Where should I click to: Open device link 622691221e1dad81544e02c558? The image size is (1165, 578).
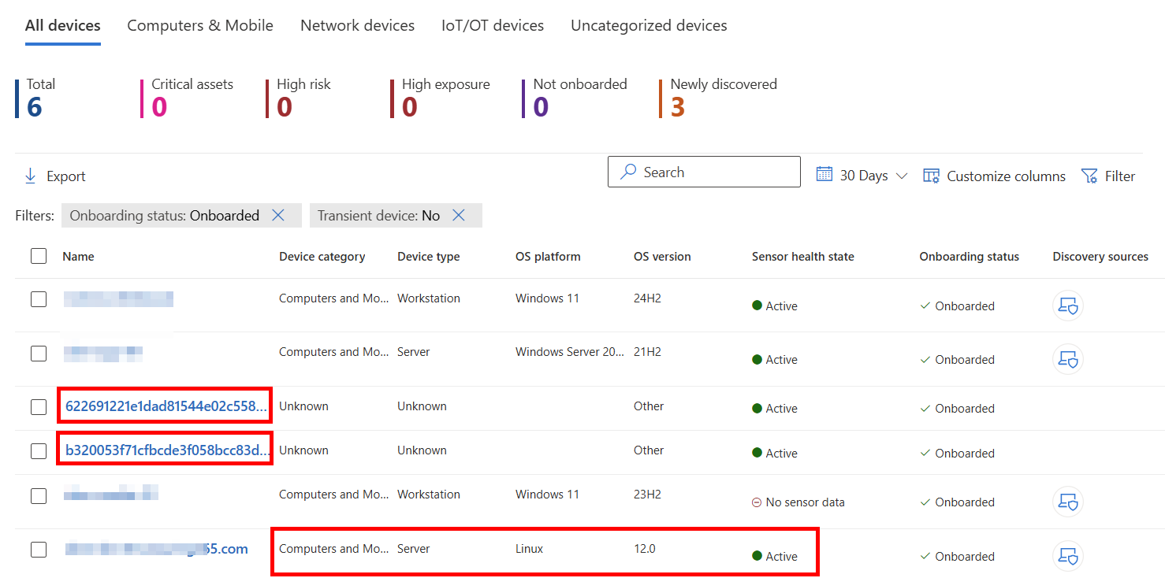coord(166,406)
